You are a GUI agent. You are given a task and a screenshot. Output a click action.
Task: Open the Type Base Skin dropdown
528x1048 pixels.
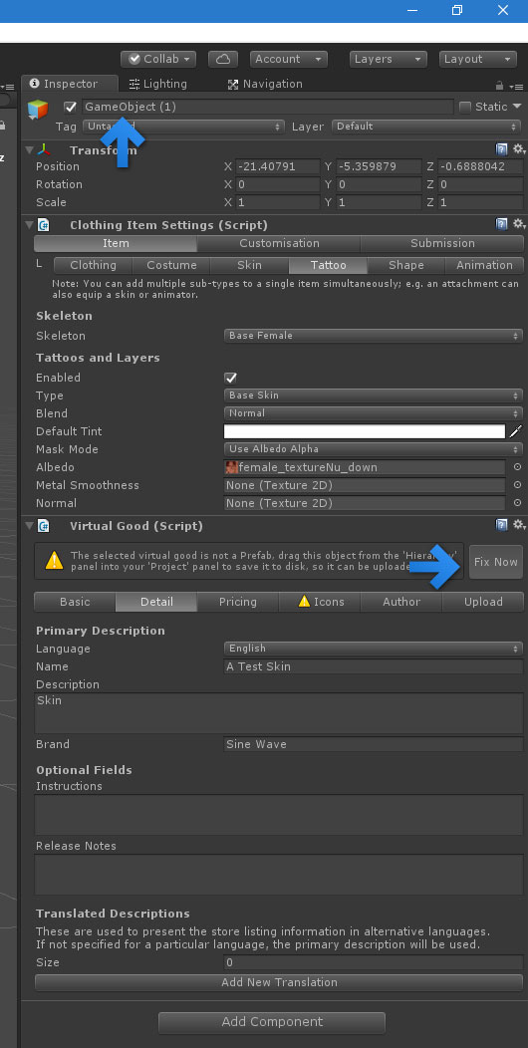pyautogui.click(x=374, y=395)
